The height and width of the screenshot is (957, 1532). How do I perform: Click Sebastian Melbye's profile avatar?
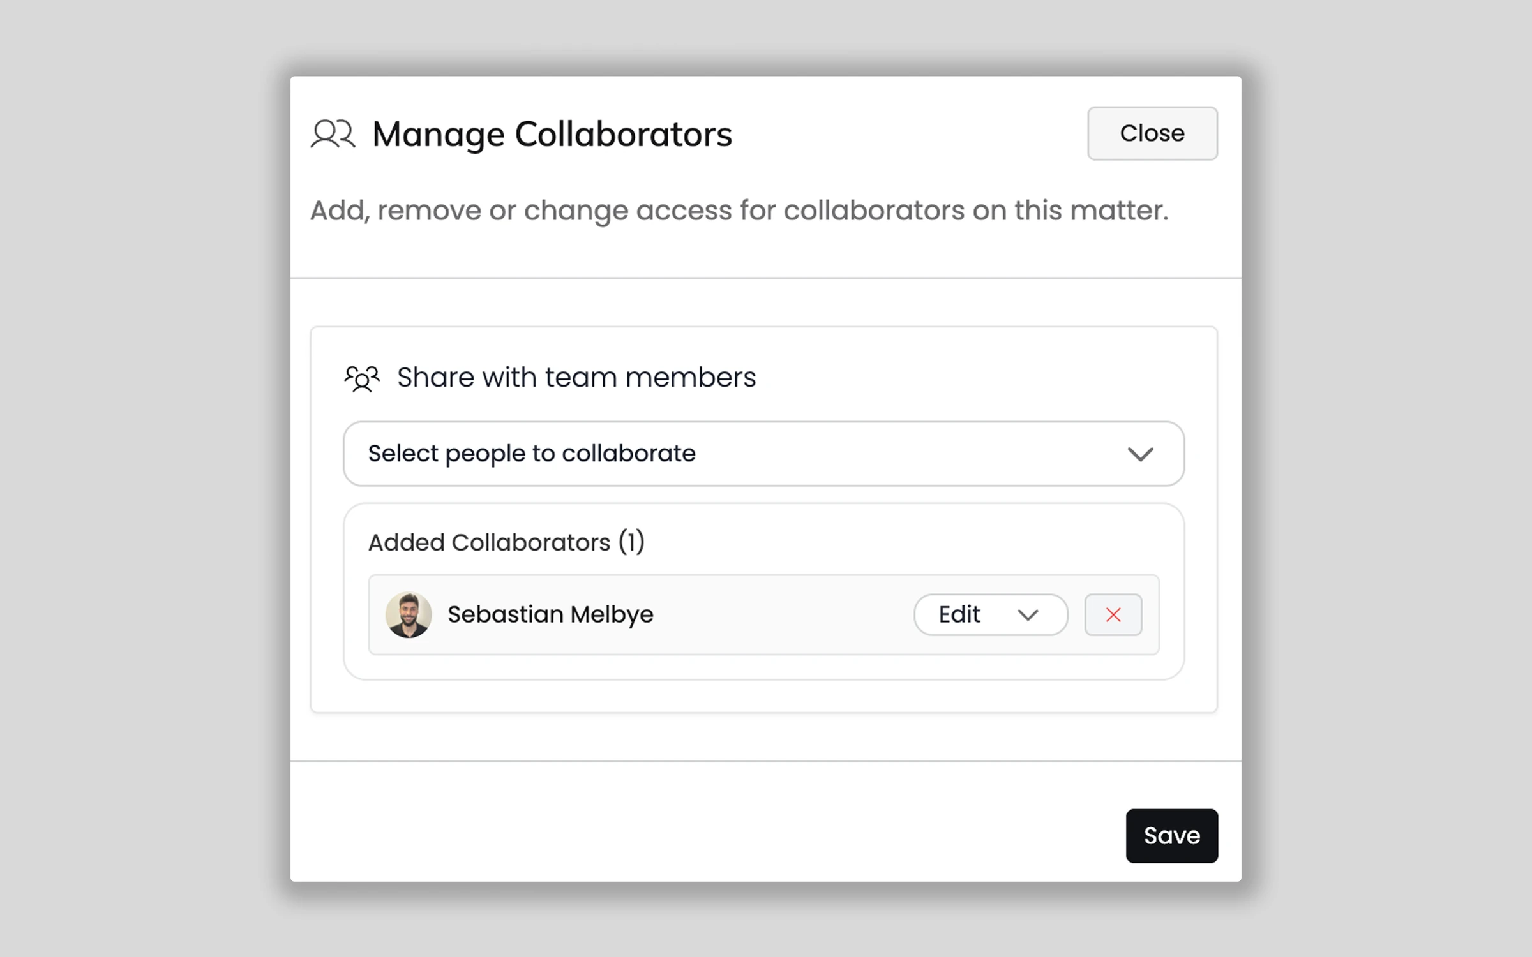pos(409,614)
